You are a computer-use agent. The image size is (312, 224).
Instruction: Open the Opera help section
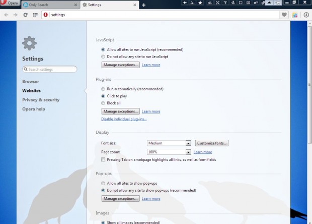tap(34, 109)
